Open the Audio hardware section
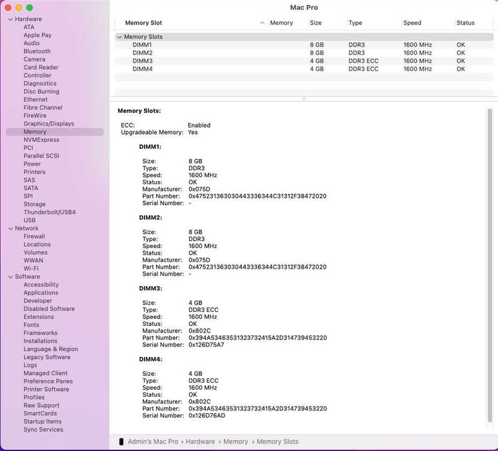498x451 pixels. 32,43
